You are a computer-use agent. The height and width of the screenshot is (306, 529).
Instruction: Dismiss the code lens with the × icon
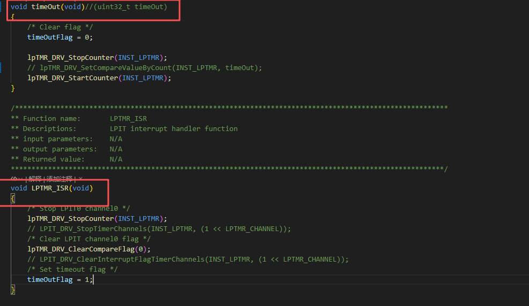pos(80,179)
